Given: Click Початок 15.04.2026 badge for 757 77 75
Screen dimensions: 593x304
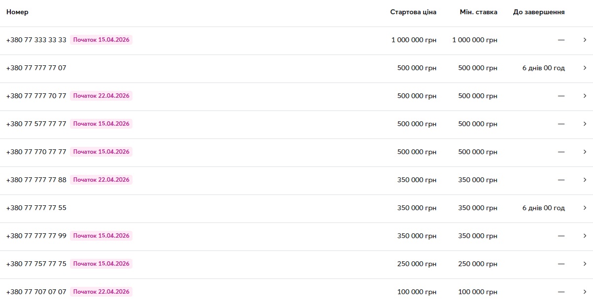Looking at the screenshot, I should click(x=101, y=264).
